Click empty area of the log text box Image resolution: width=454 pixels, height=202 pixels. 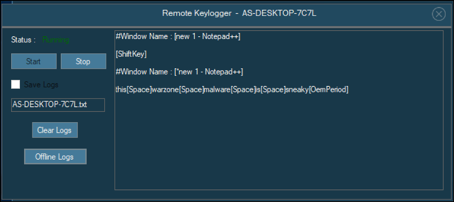[278, 149]
